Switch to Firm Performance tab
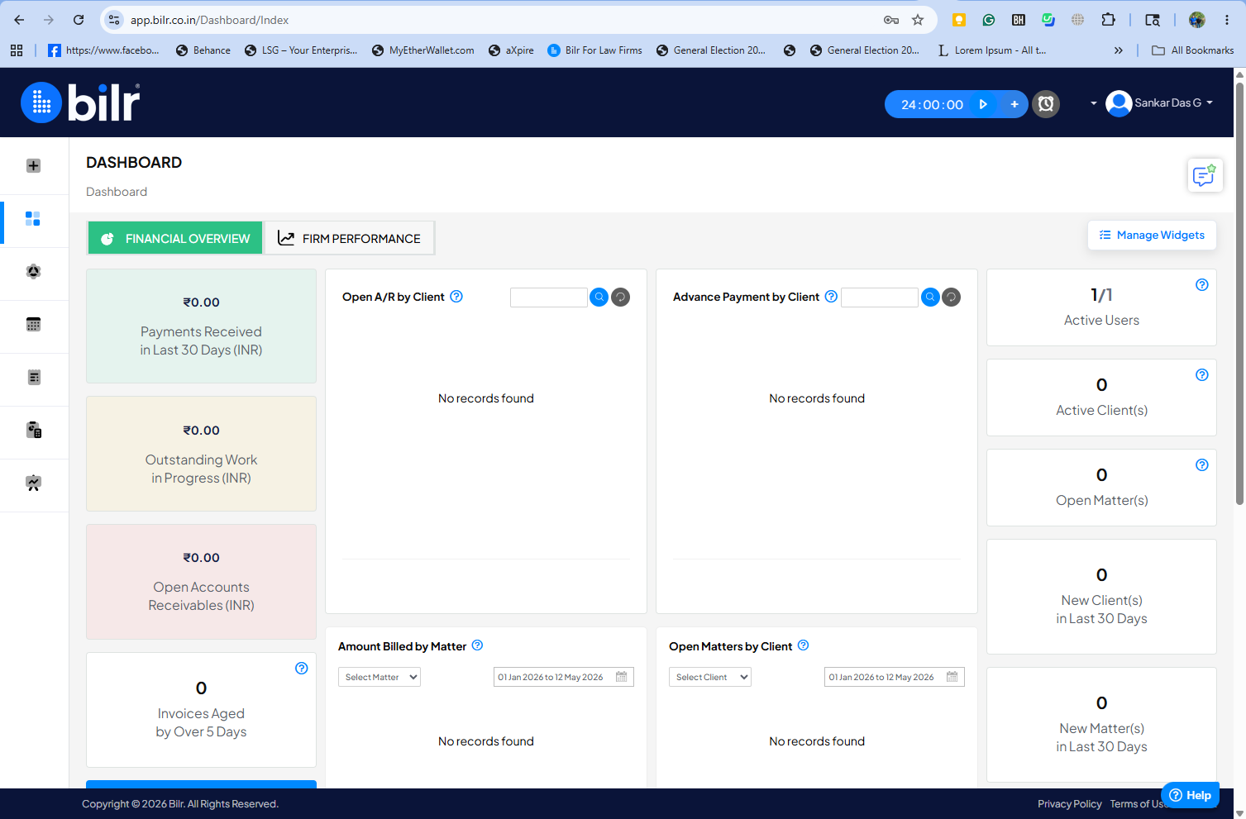 [349, 238]
